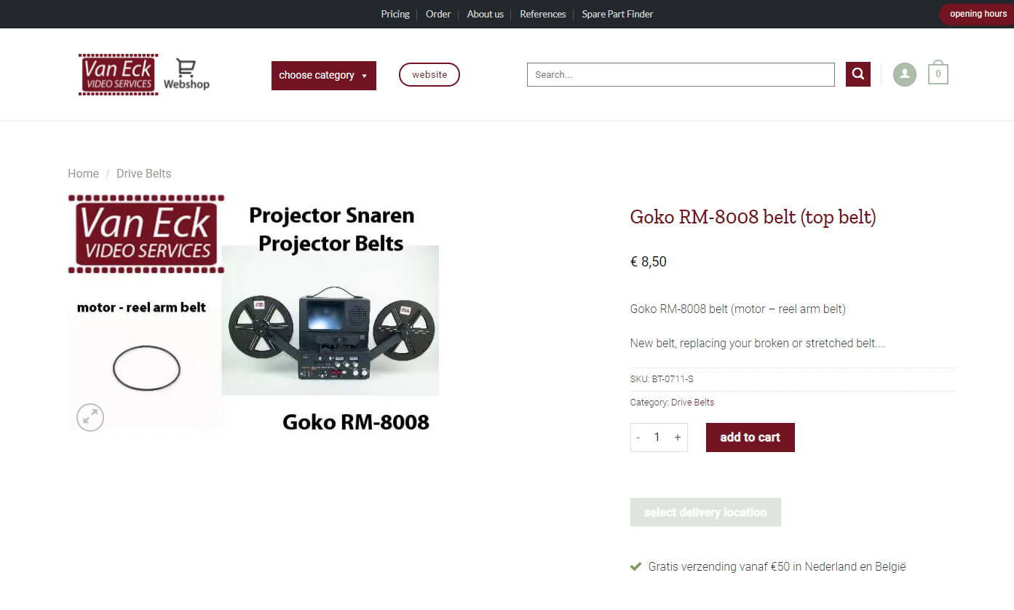Click the Search input field

[681, 74]
